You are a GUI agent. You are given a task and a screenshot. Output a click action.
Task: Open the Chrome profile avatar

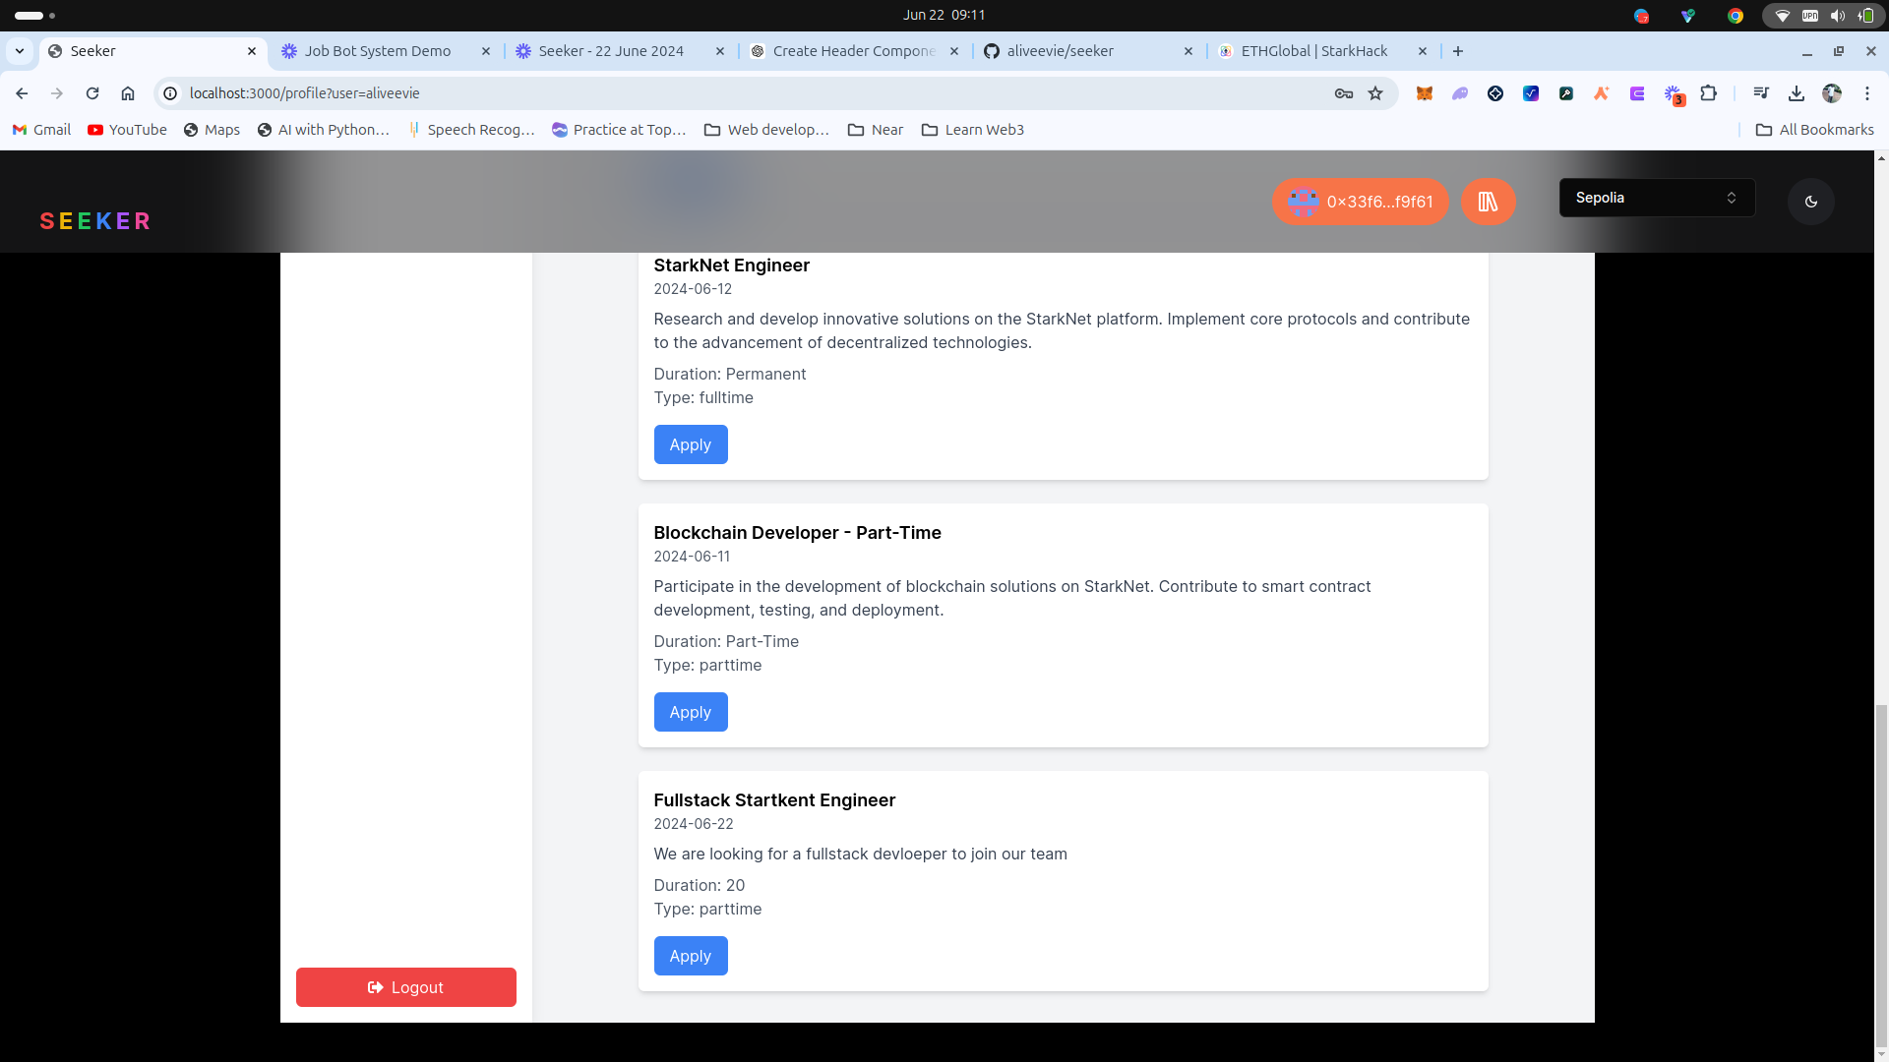pyautogui.click(x=1832, y=93)
